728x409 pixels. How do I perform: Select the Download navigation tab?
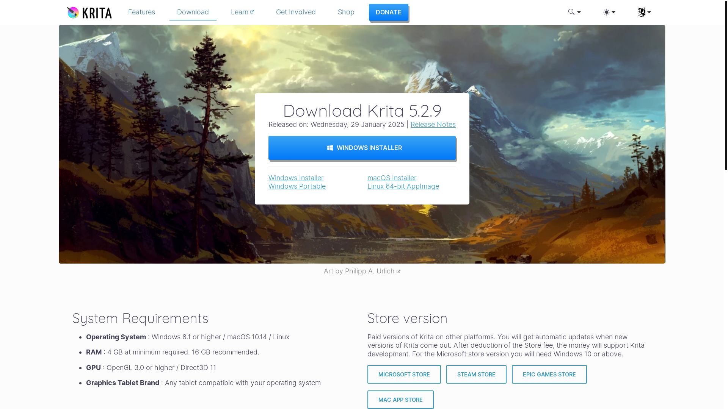pyautogui.click(x=193, y=12)
